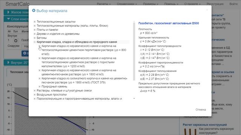
Task: Click the gear icon beside Выбор материала
Action: [34, 10]
